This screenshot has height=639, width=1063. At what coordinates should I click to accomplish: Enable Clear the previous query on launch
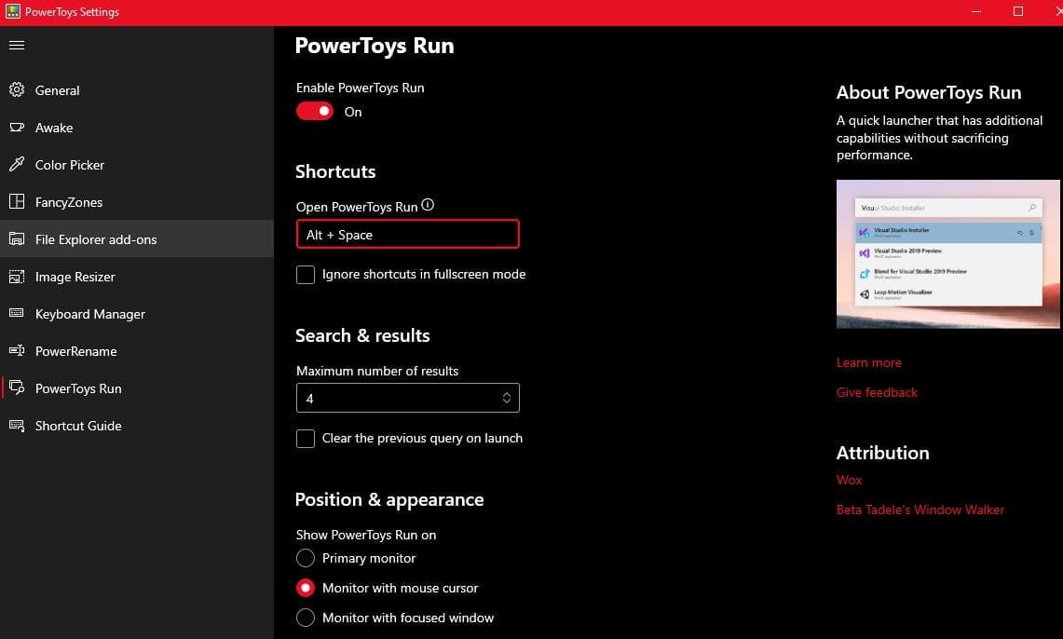click(306, 439)
